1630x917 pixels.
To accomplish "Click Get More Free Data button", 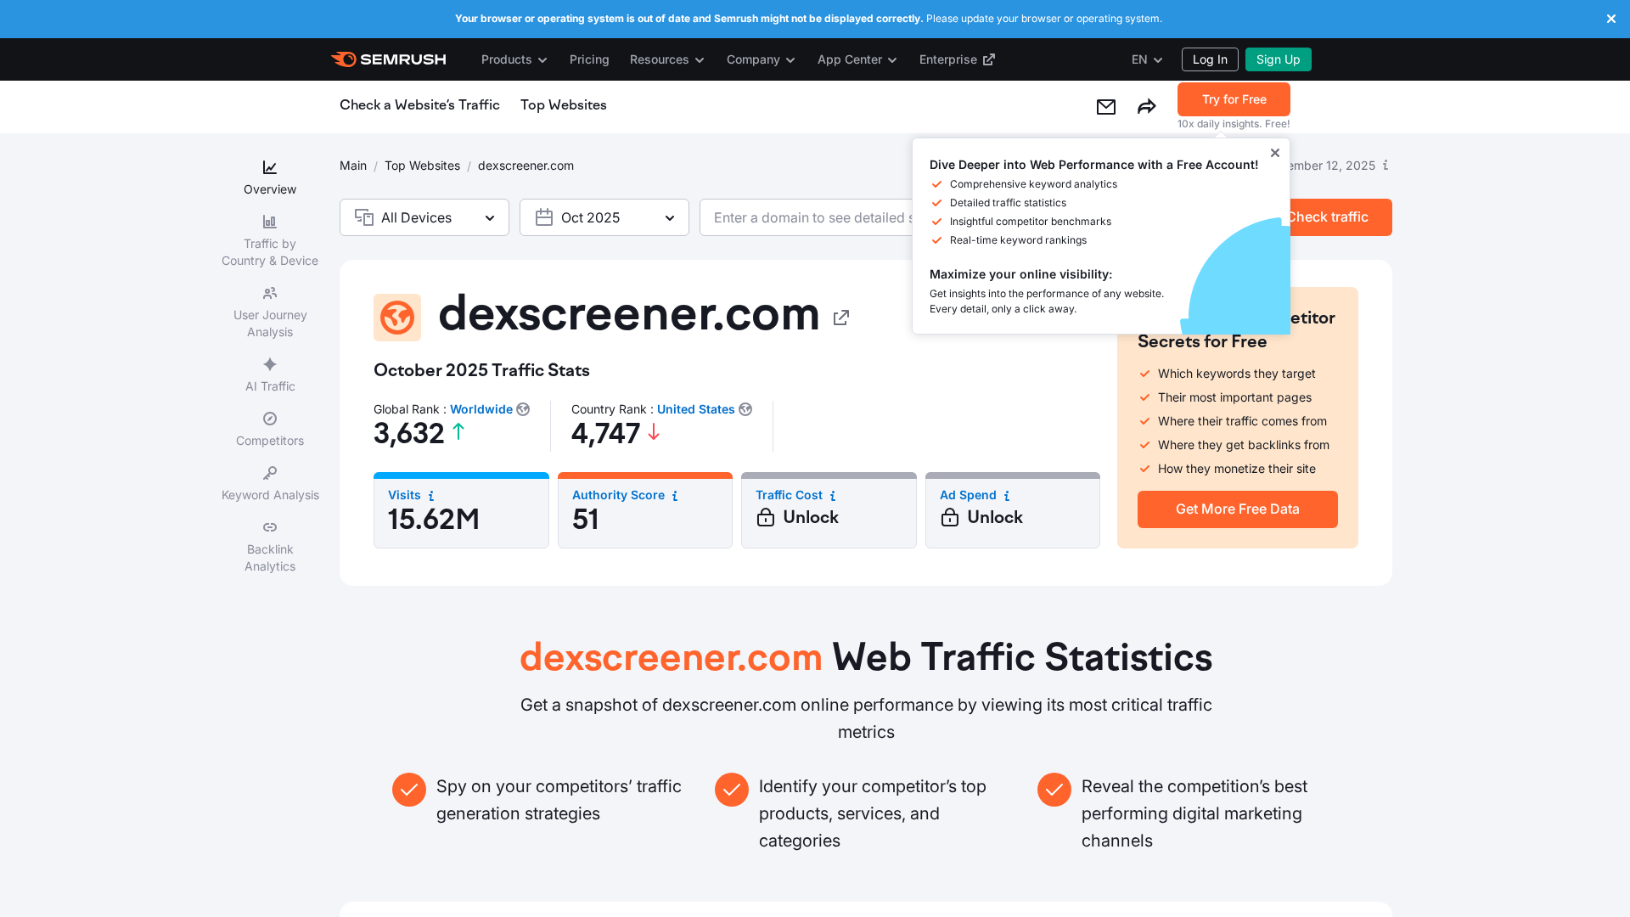I will pyautogui.click(x=1238, y=509).
